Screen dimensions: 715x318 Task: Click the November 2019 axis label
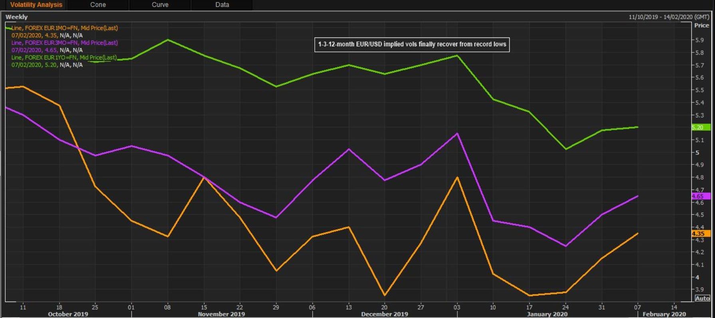coord(221,314)
